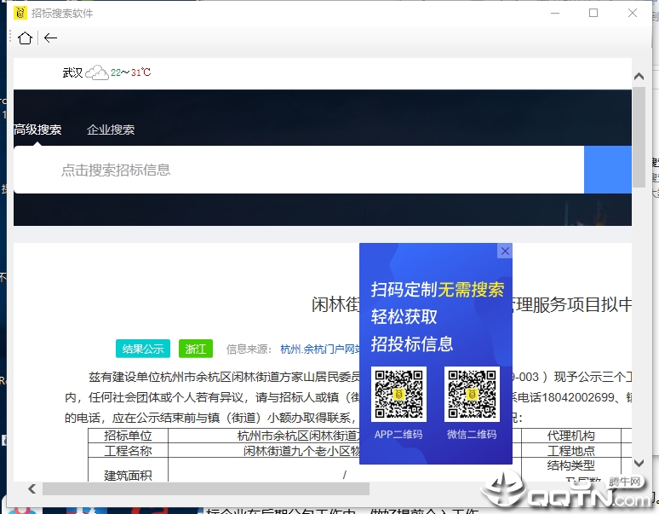Go back with the left arrow icon
The image size is (659, 514).
click(50, 38)
